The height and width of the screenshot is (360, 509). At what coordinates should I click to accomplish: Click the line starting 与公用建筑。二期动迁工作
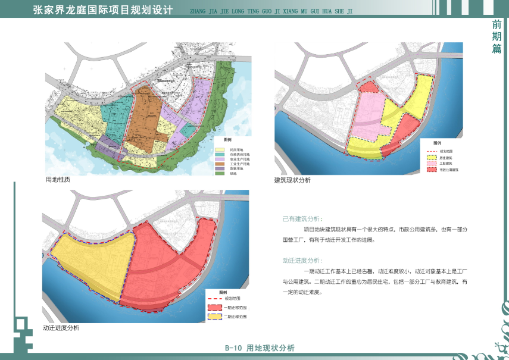(375, 281)
